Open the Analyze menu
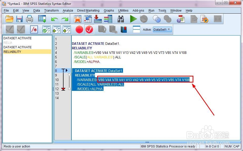 coord(68,11)
